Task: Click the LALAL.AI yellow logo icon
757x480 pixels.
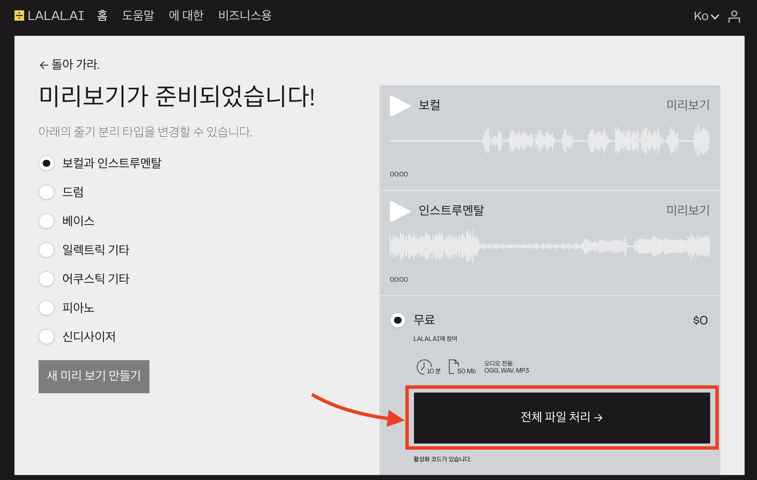Action: coord(19,15)
